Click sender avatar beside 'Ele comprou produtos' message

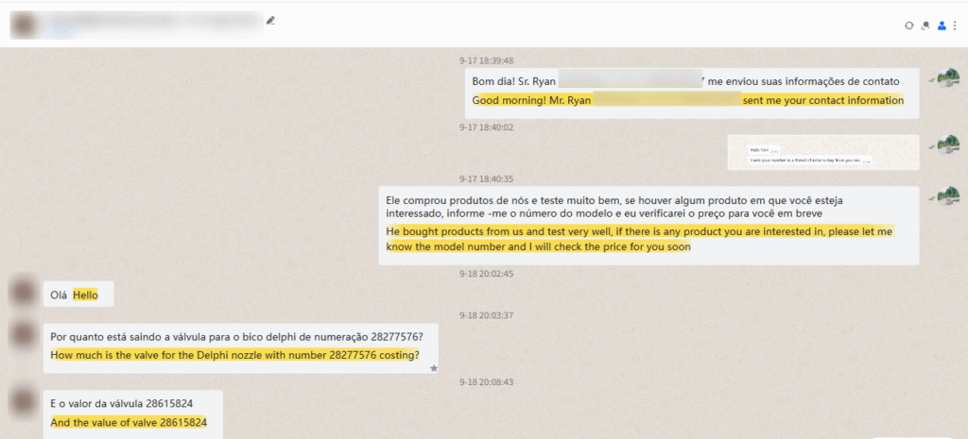[x=946, y=195]
